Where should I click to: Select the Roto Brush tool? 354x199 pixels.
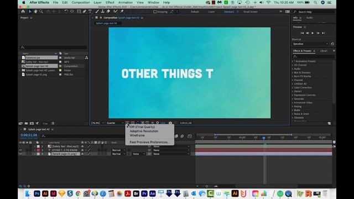click(116, 11)
